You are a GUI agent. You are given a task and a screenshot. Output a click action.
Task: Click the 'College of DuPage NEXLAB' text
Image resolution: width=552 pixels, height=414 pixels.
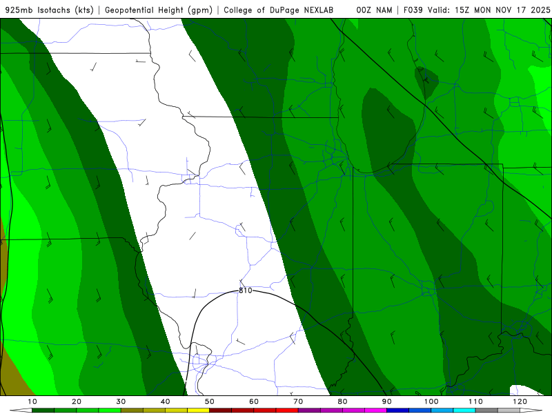point(279,10)
